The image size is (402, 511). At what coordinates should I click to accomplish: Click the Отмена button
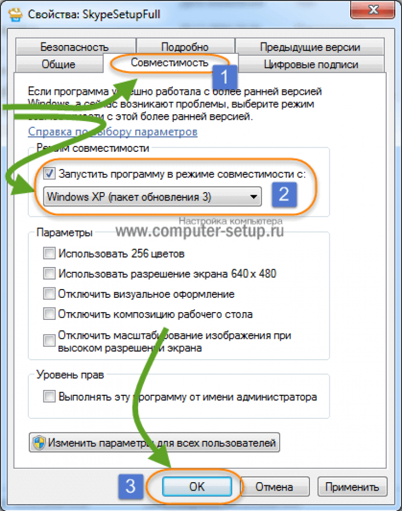275,486
